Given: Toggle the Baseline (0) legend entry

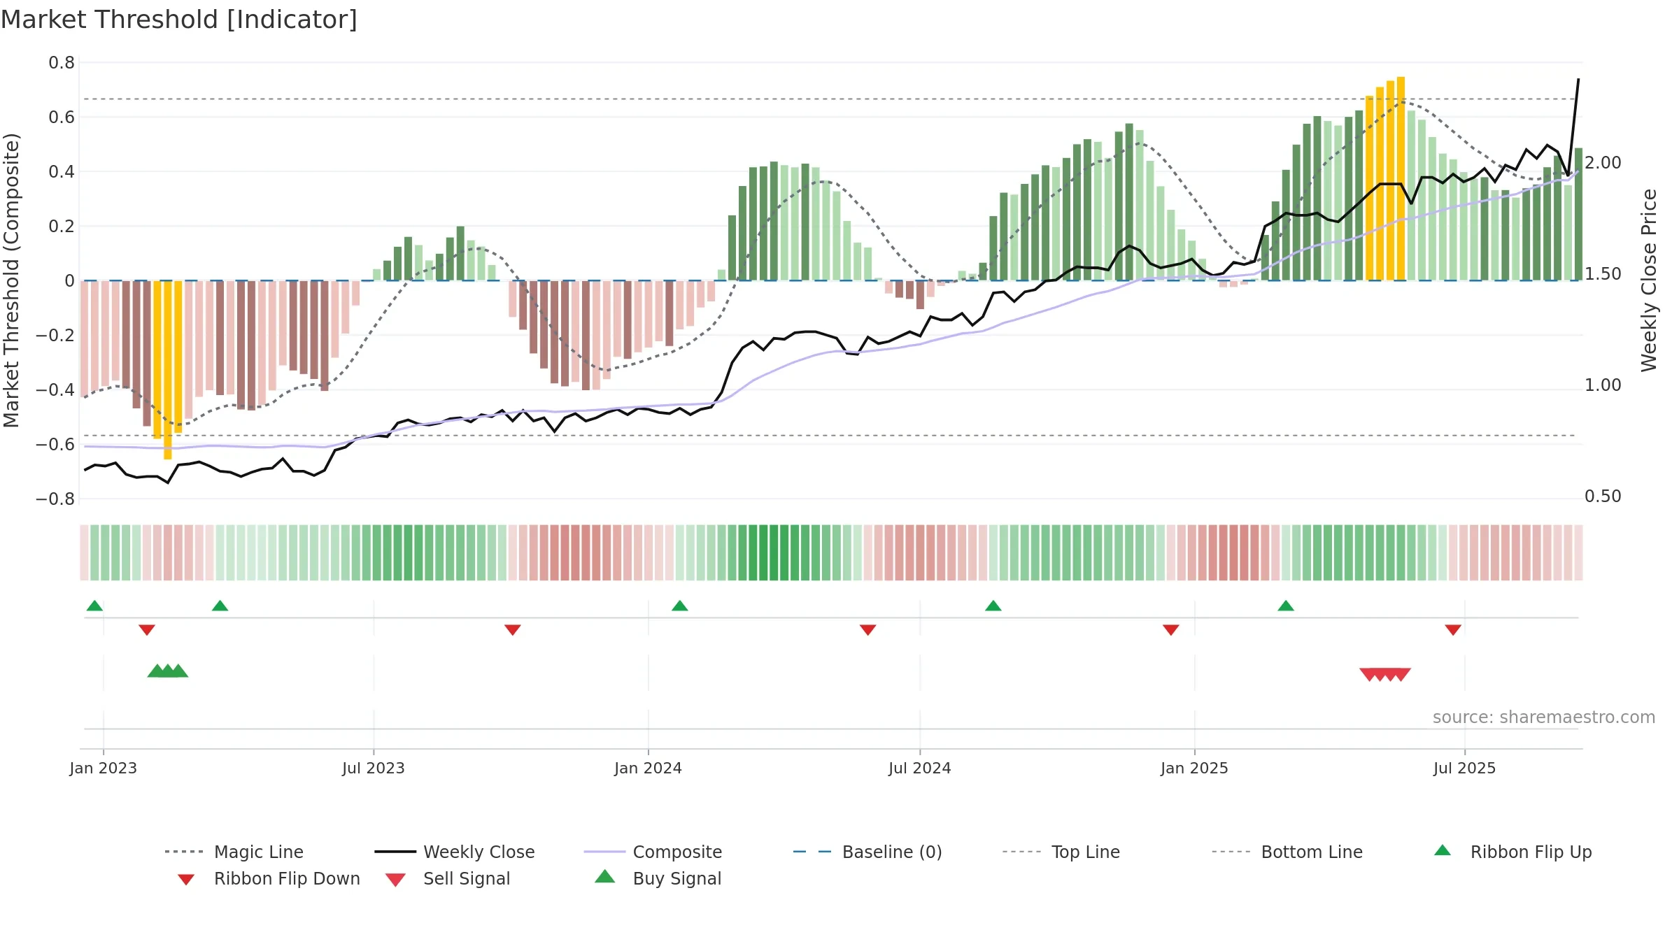Looking at the screenshot, I should click(x=867, y=852).
